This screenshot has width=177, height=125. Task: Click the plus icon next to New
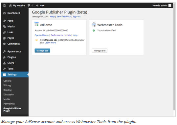pos(37,6)
